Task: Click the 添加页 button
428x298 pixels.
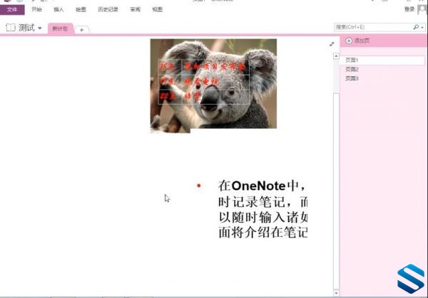Action: point(357,41)
